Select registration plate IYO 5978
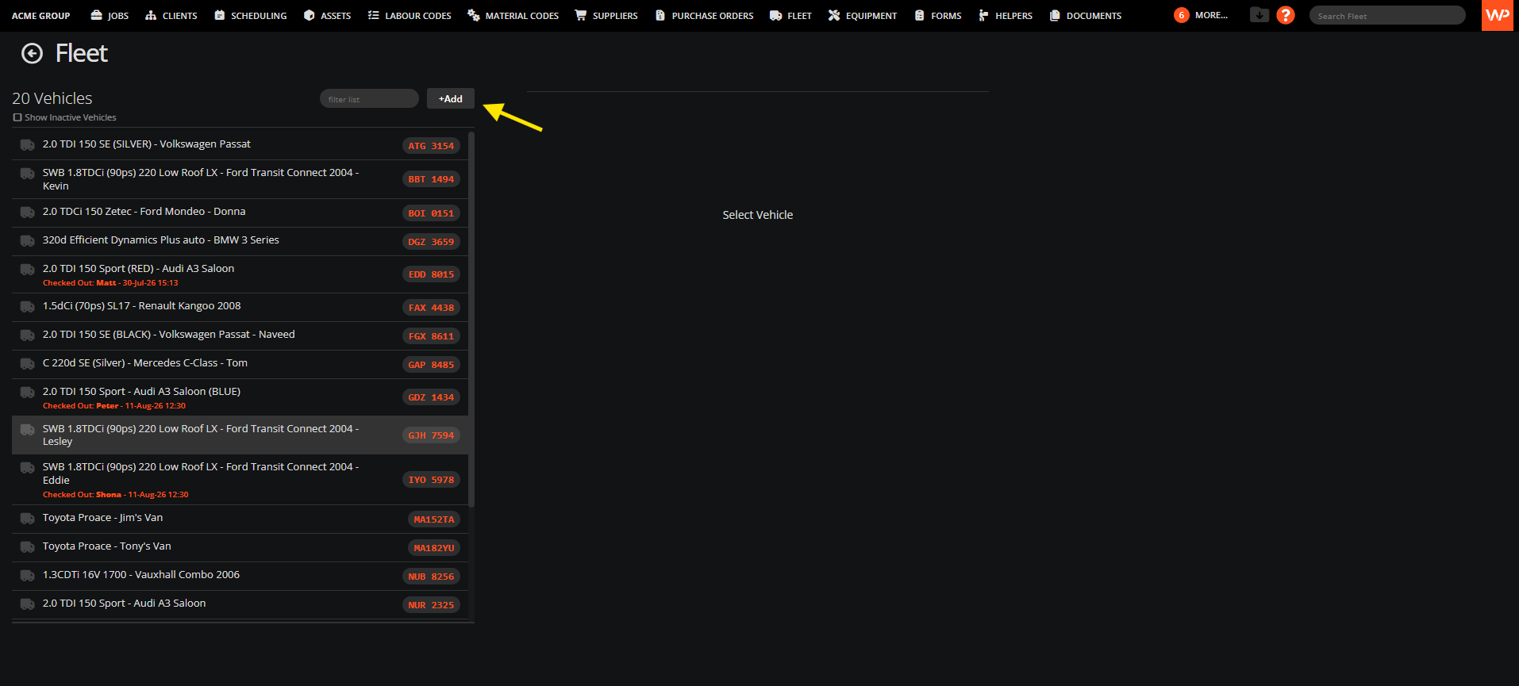1519x686 pixels. (431, 480)
